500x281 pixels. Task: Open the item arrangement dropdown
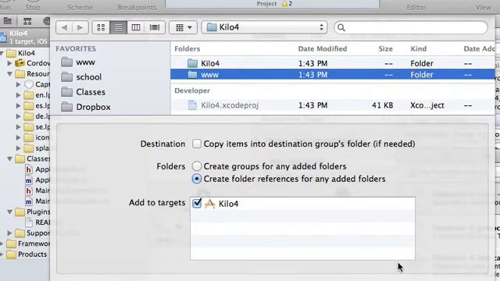[x=184, y=28]
